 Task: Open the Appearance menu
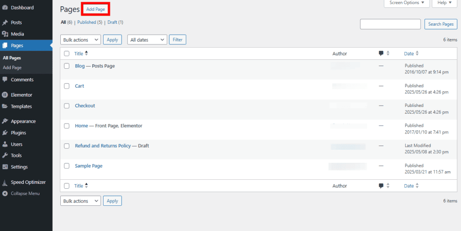pos(23,121)
